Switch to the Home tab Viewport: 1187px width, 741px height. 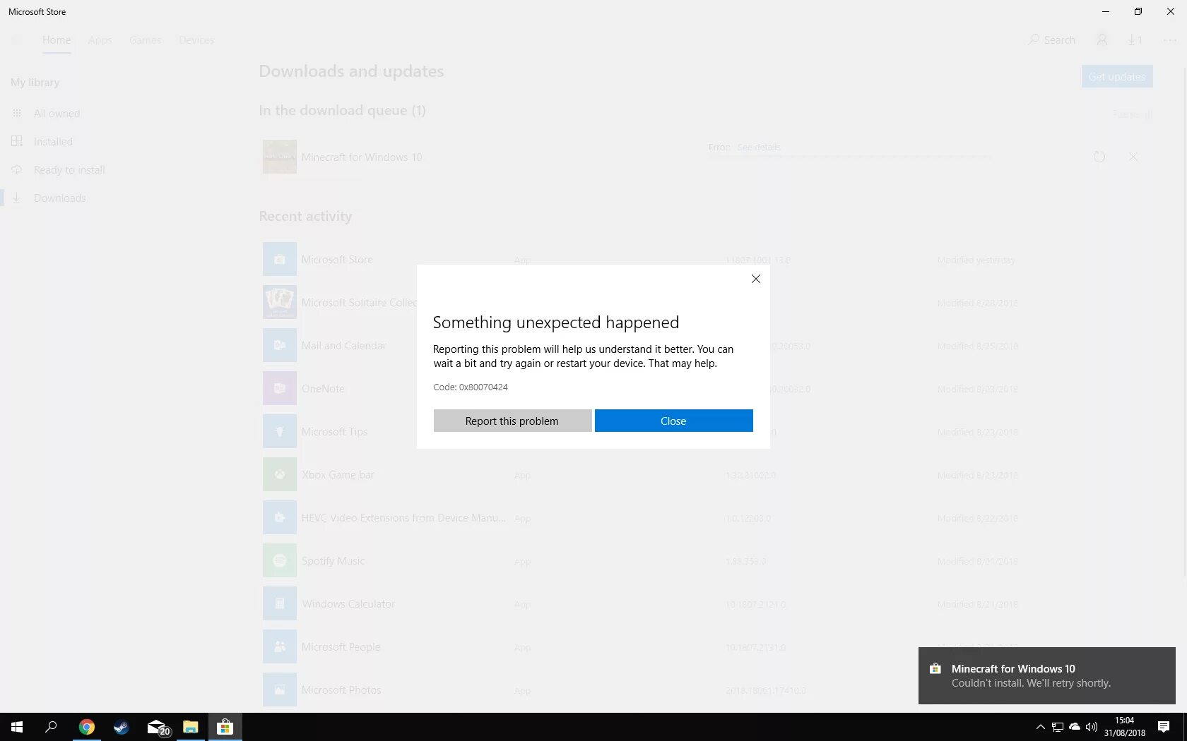pos(57,40)
